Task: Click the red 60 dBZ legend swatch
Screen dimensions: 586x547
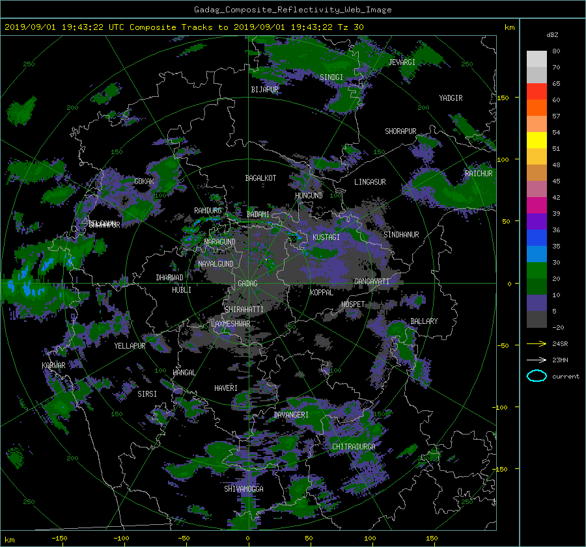Action: (537, 92)
